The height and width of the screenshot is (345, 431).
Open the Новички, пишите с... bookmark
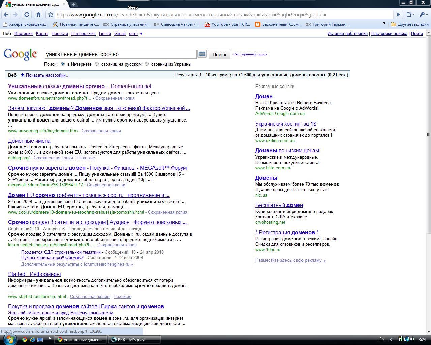click(x=76, y=24)
